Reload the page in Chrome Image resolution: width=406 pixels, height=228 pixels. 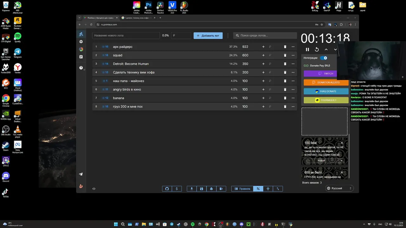pos(91,24)
